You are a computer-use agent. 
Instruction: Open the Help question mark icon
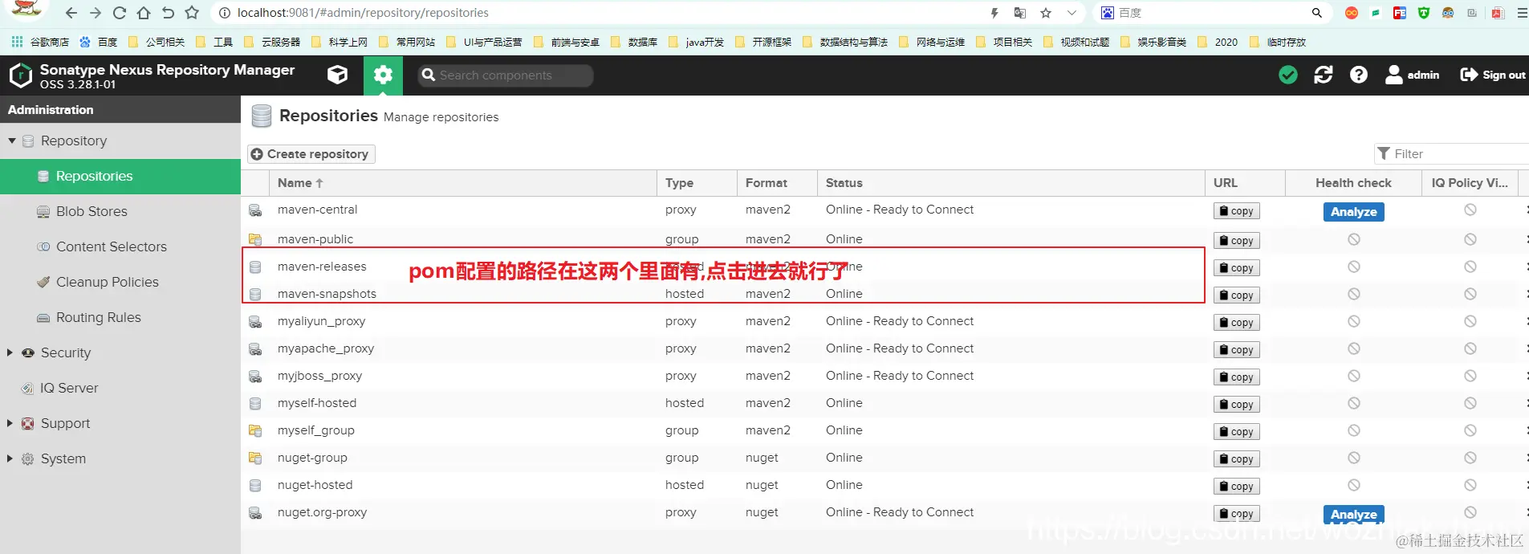1358,75
